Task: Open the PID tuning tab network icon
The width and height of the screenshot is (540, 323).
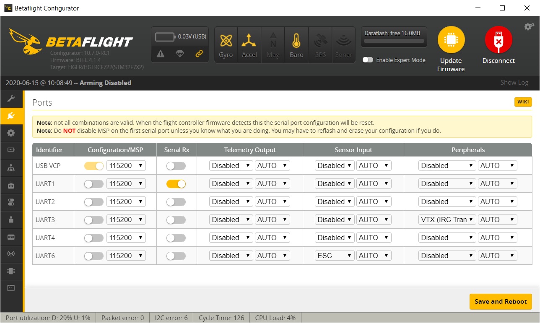Action: tap(11, 168)
